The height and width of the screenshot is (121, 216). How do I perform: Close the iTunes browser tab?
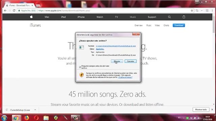coord(32,5)
